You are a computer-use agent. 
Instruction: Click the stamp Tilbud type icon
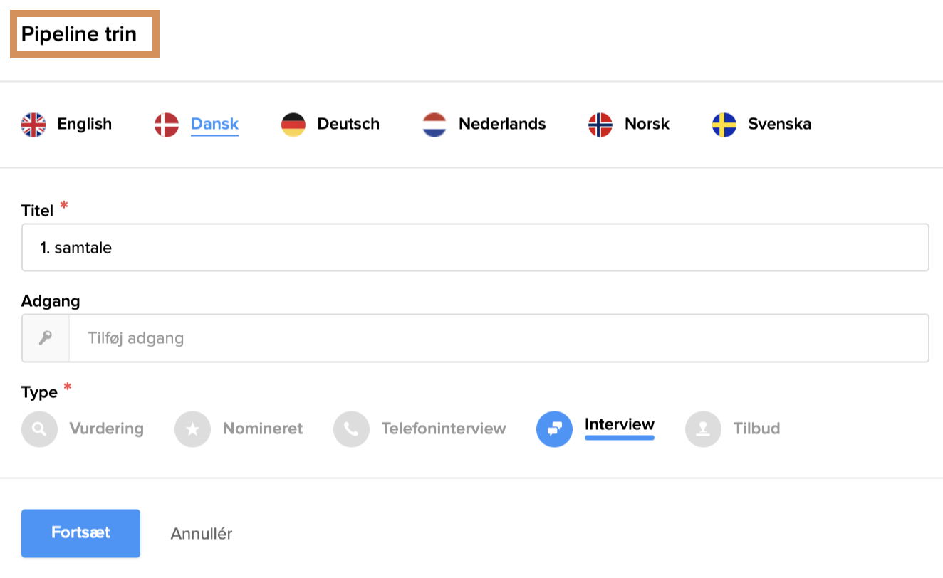pyautogui.click(x=703, y=429)
